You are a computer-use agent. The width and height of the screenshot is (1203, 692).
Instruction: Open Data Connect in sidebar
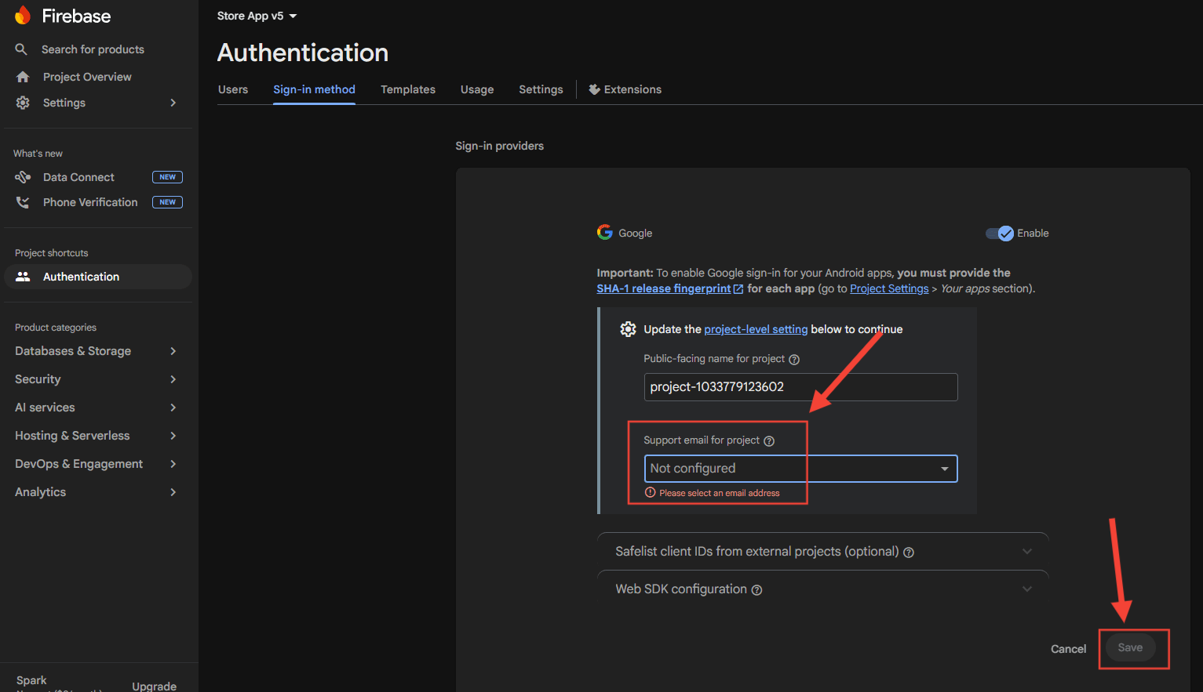[78, 177]
